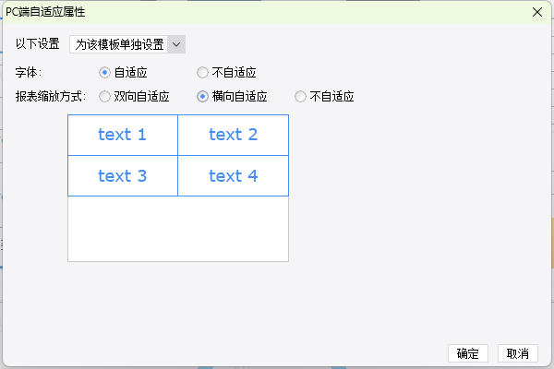Viewport: 554px width, 369px height.
Task: Click the blank area below the preview table
Action: [178, 229]
